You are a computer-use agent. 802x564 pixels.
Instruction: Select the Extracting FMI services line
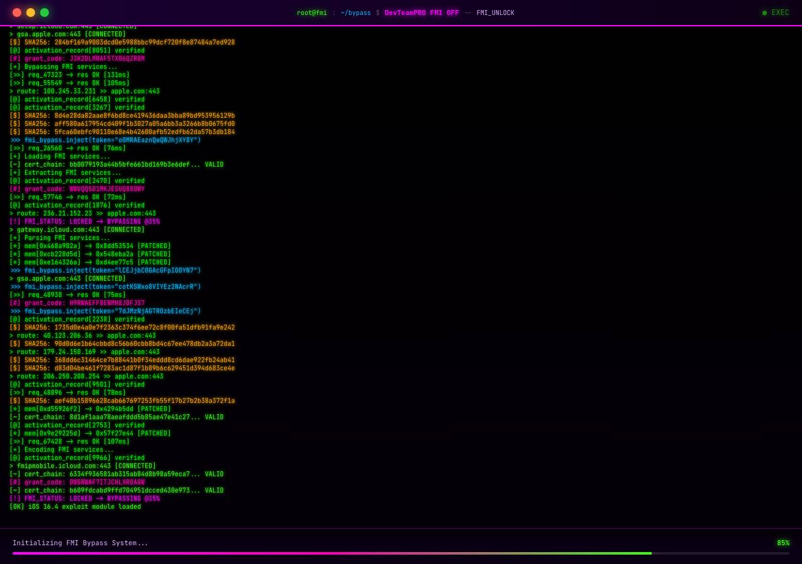(x=65, y=173)
